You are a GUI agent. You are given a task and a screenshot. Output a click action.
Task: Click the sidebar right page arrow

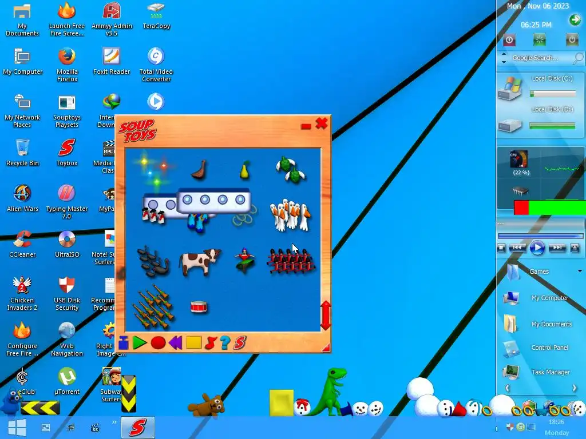[x=575, y=388]
